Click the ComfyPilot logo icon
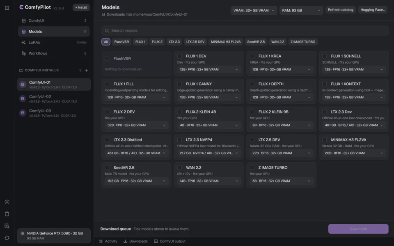Image resolution: width=394 pixels, height=246 pixels. click(x=21, y=7)
